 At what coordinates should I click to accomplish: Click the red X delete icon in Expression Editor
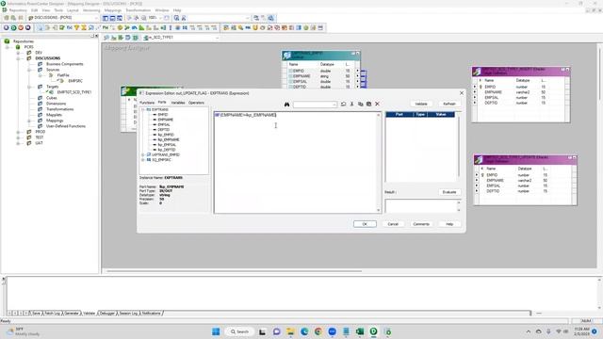tap(377, 105)
